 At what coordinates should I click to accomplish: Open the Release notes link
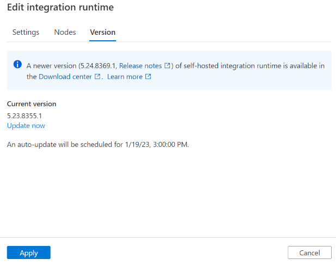[140, 66]
